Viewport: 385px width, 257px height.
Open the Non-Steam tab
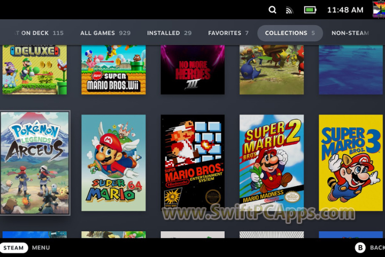tap(350, 33)
